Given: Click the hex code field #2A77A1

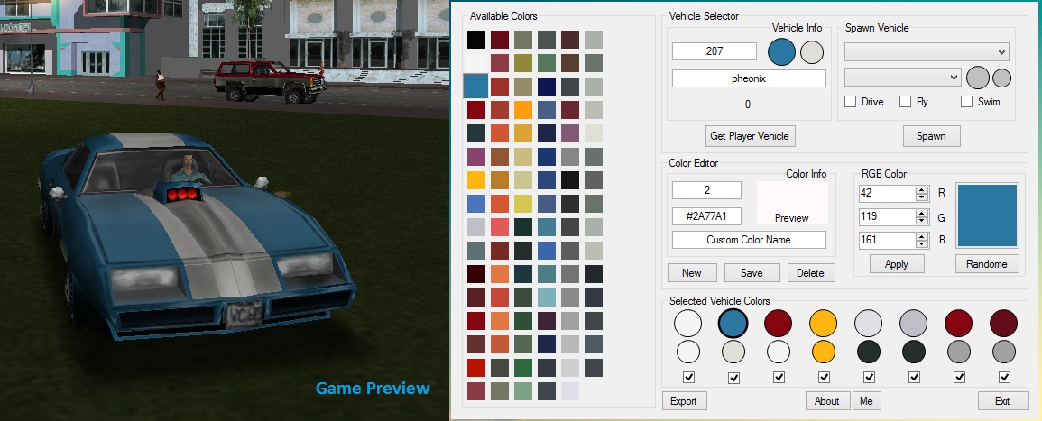Looking at the screenshot, I should tap(706, 216).
